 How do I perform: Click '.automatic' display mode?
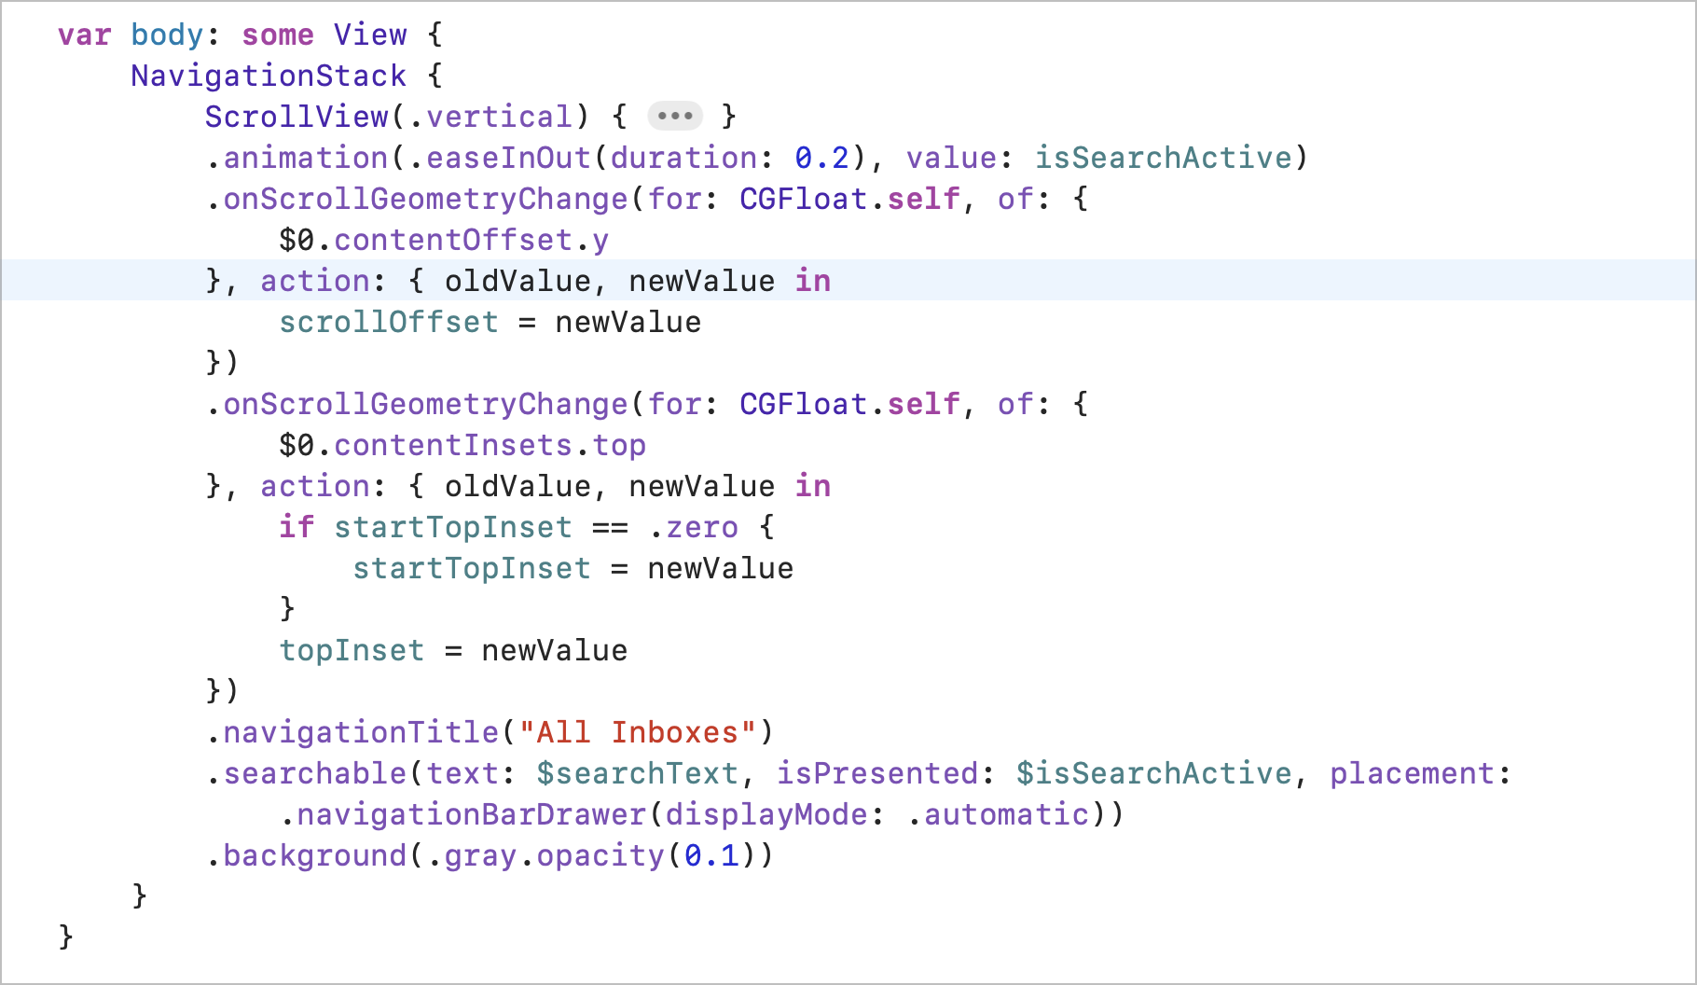(998, 814)
